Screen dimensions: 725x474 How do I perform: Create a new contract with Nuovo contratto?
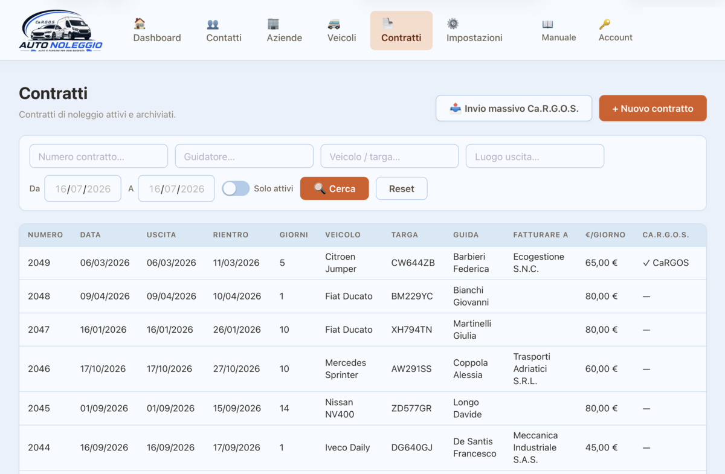pyautogui.click(x=652, y=109)
